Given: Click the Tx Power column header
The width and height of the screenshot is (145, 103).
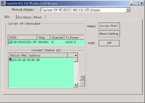Looking at the screenshot, I should 74,38.
